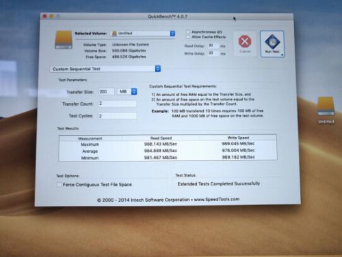
Task: Click the Test Cycles input field
Action: coord(118,116)
